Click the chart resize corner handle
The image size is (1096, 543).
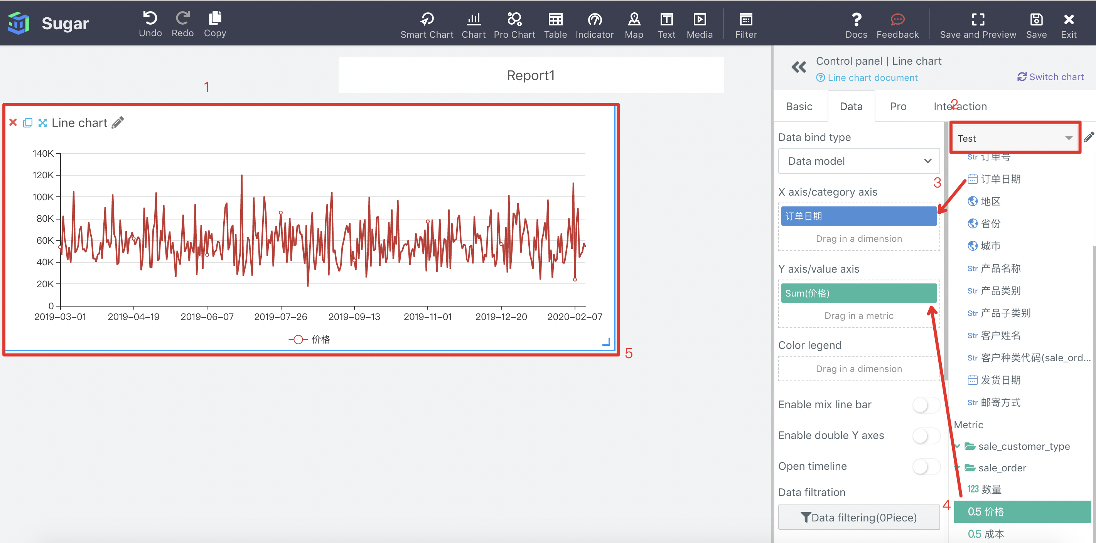pyautogui.click(x=607, y=342)
